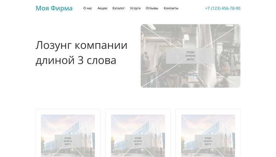Open the О нас menu page

[x=88, y=8]
